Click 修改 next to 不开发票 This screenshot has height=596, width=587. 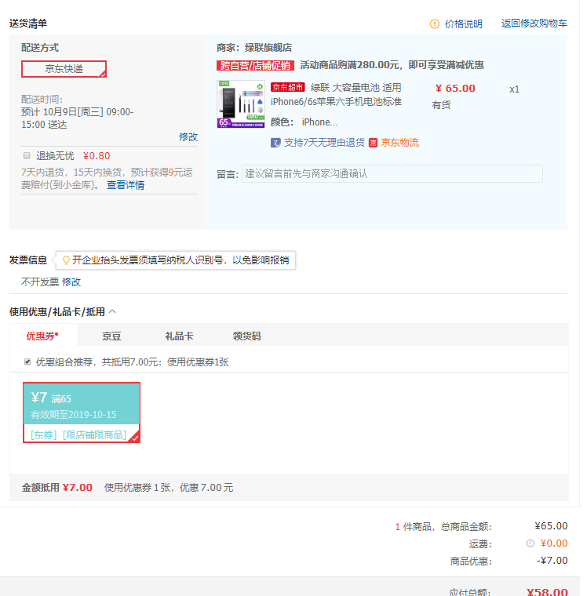click(71, 282)
